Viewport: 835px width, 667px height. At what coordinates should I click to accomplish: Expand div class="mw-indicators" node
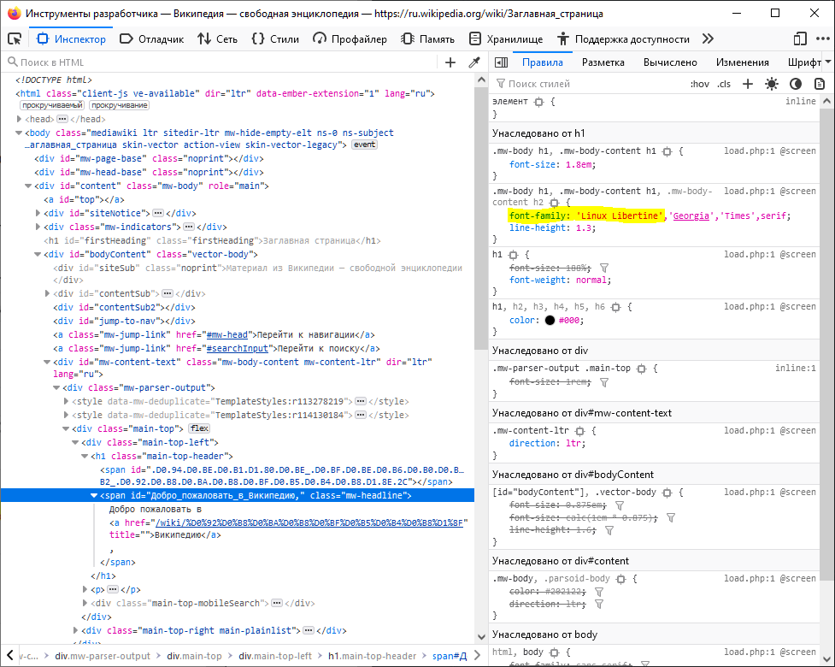[x=38, y=227]
